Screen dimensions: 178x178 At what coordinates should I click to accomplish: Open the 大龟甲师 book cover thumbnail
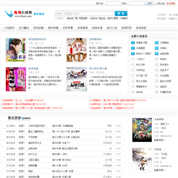(142, 130)
